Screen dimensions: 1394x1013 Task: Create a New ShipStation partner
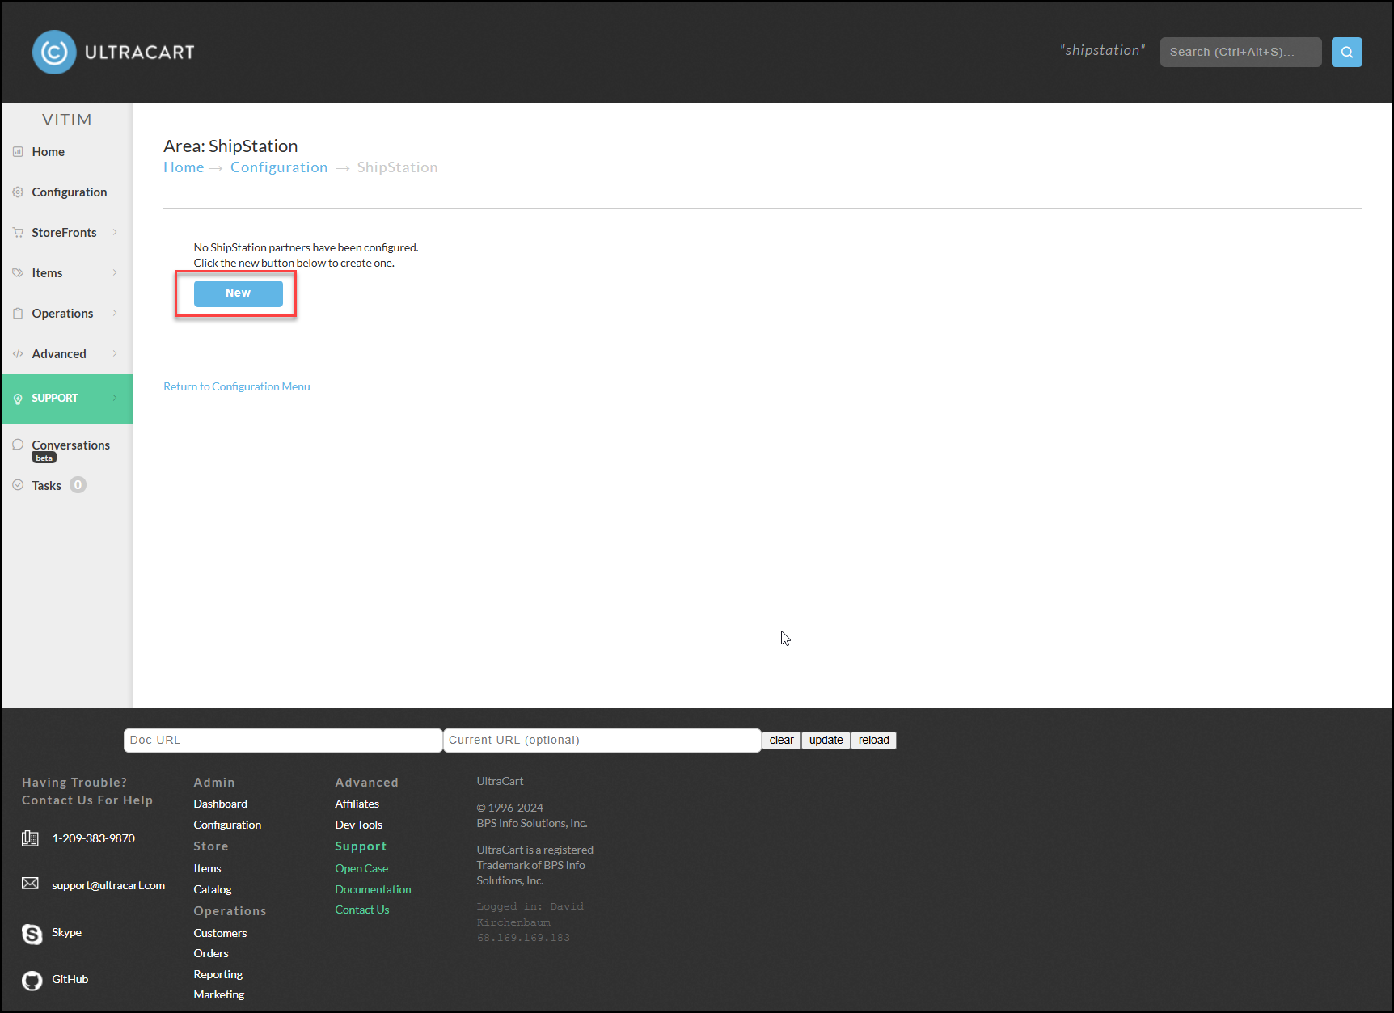coord(238,293)
